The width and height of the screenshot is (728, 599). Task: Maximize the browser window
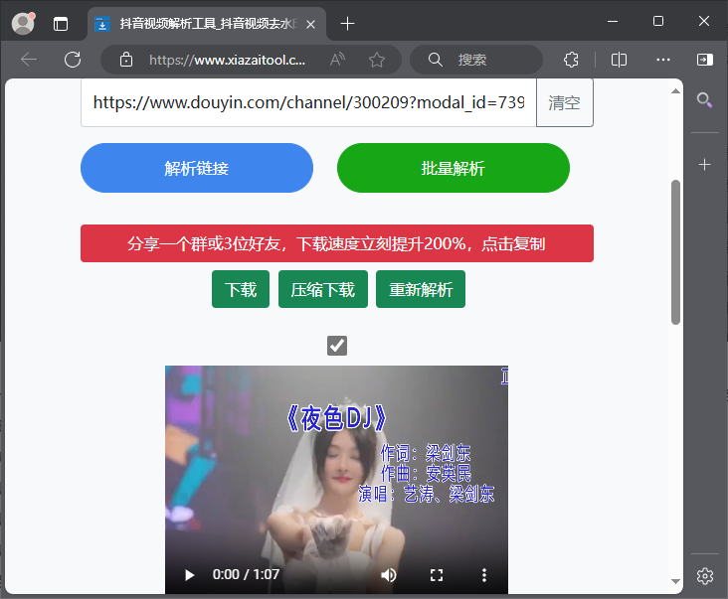658,21
